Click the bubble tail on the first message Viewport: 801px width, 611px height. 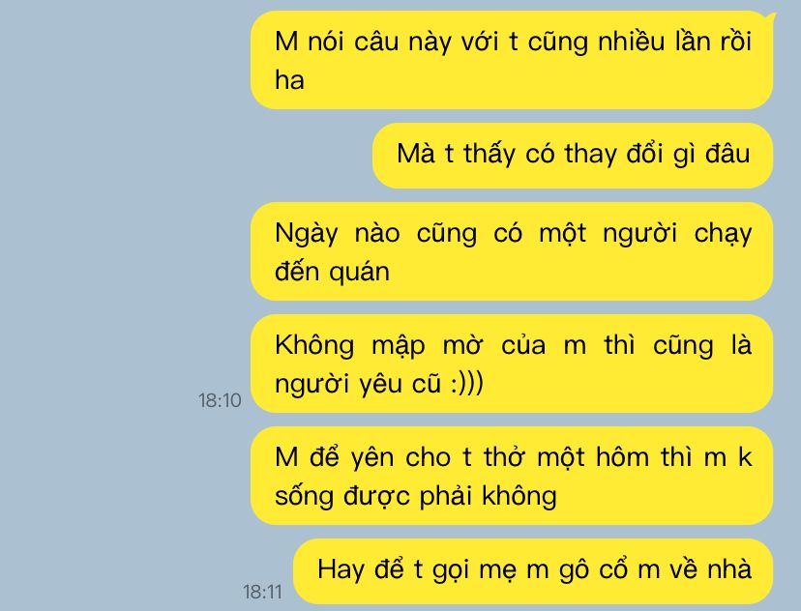[770, 19]
